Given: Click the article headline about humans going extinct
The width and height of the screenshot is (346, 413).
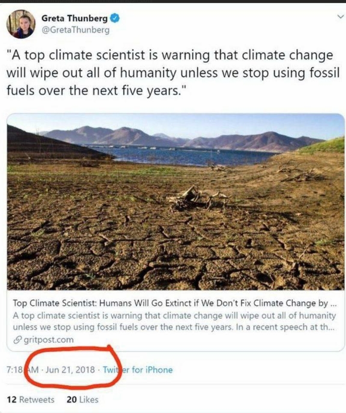Looking at the screenshot, I should click(175, 303).
